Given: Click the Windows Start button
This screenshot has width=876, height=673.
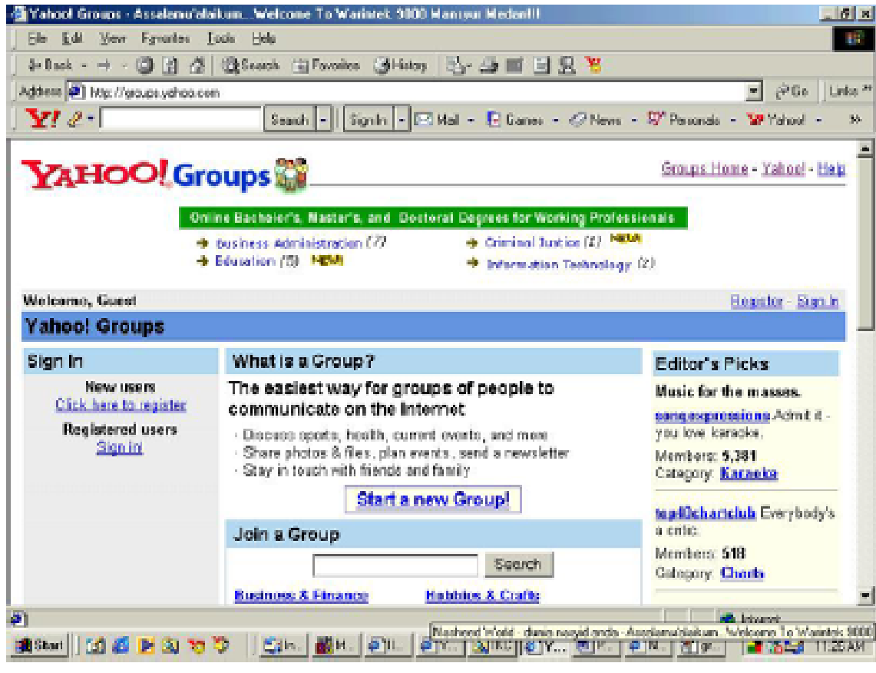Looking at the screenshot, I should tap(40, 645).
